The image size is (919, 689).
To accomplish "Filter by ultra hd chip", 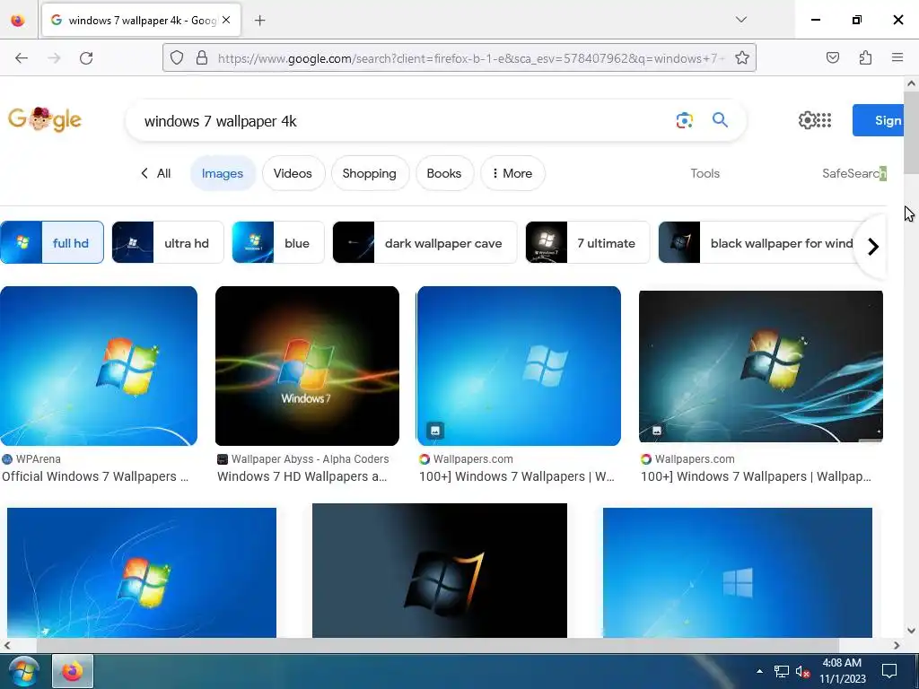I will (x=168, y=242).
